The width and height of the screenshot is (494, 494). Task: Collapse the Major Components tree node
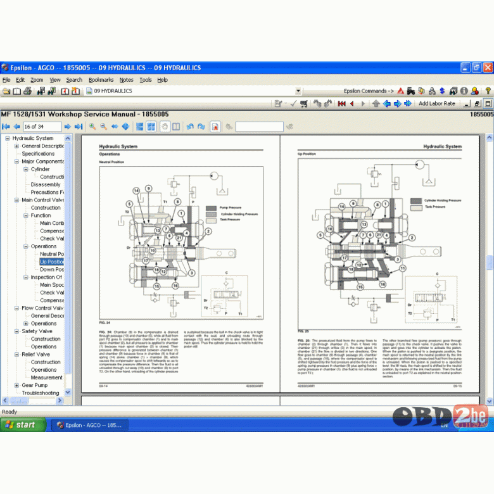point(16,161)
